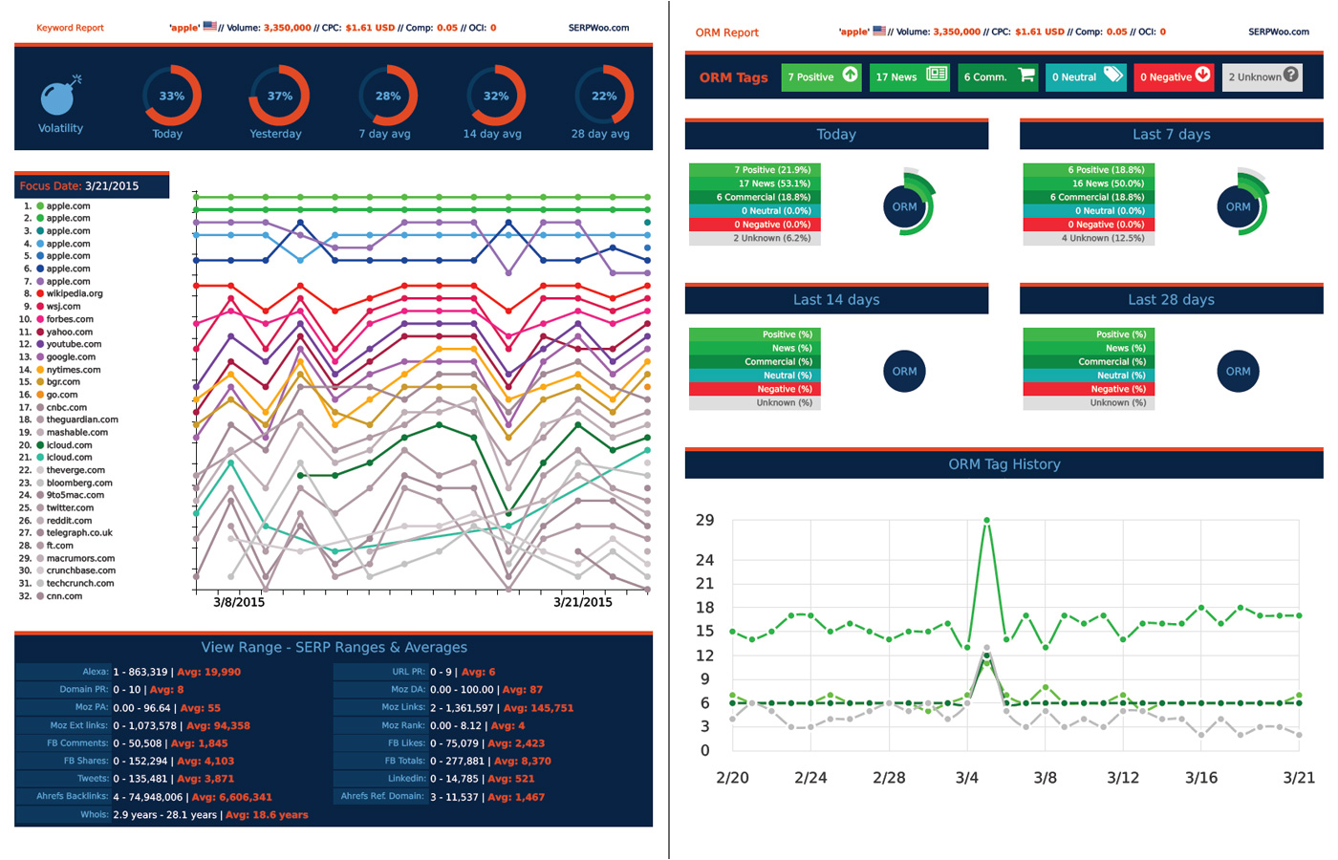Click the 37% Yesterday volatility gauge
Image resolution: width=1338 pixels, height=860 pixels.
tap(280, 96)
